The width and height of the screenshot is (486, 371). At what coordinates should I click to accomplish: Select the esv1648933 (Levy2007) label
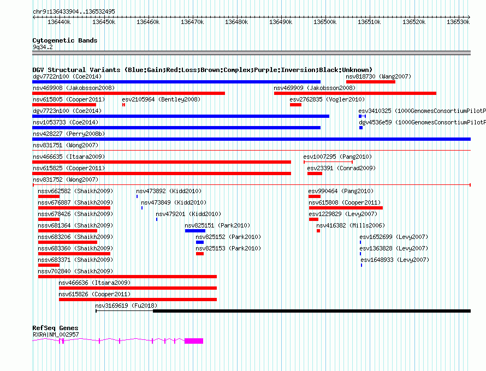395,260
